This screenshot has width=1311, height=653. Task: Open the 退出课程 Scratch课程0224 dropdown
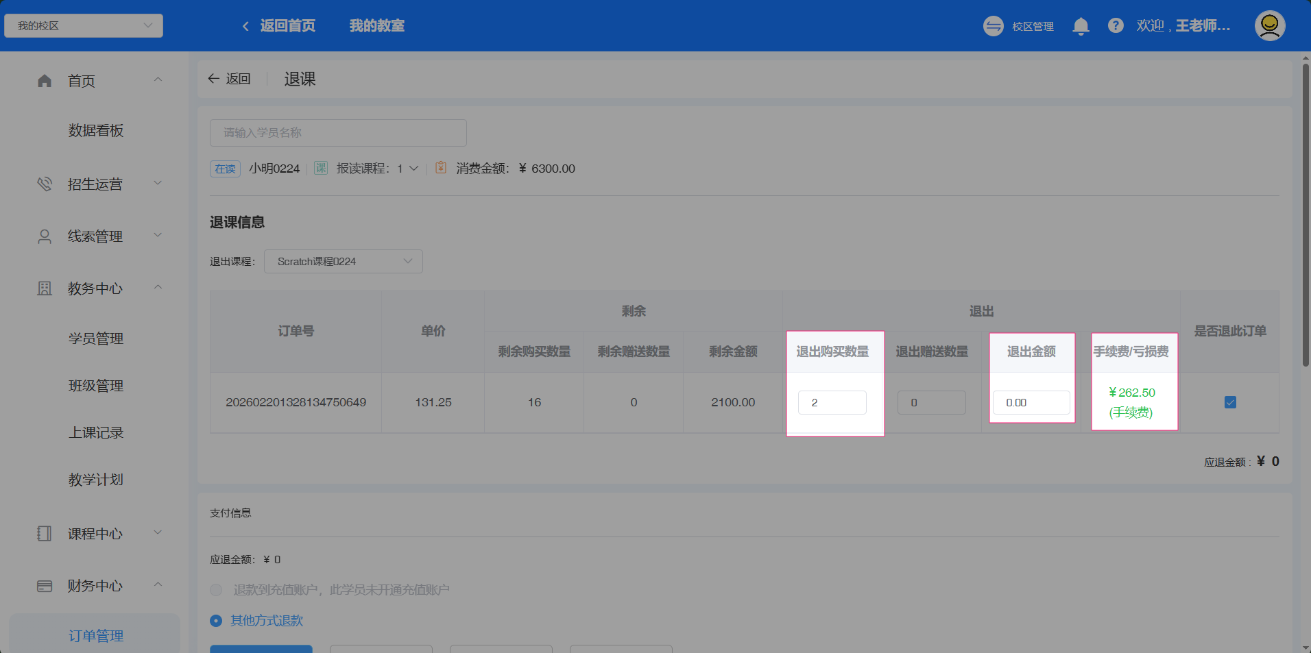344,261
